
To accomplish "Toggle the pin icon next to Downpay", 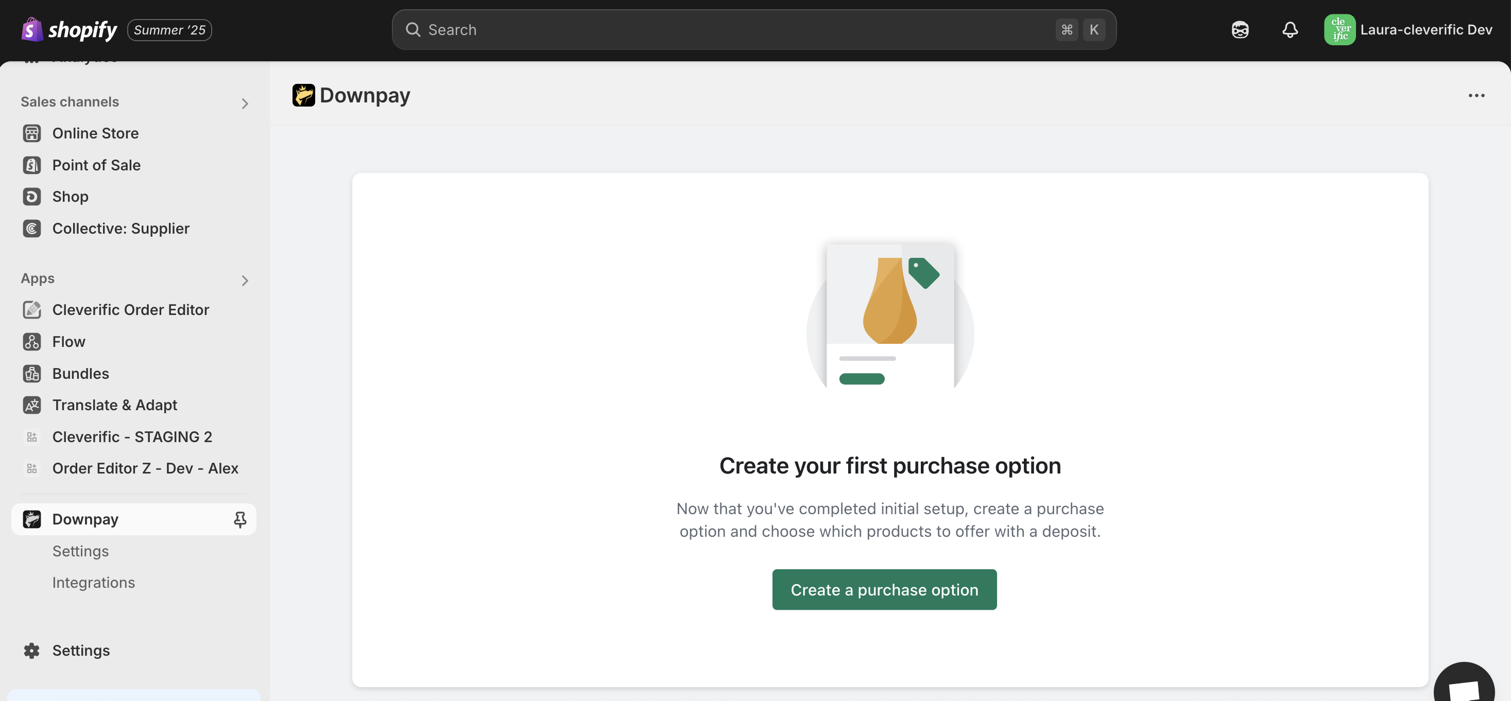I will pyautogui.click(x=240, y=519).
